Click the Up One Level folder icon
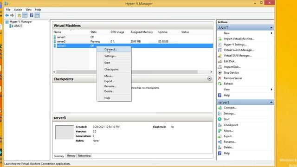Viewport: 297px width, 167px height. (19, 15)
